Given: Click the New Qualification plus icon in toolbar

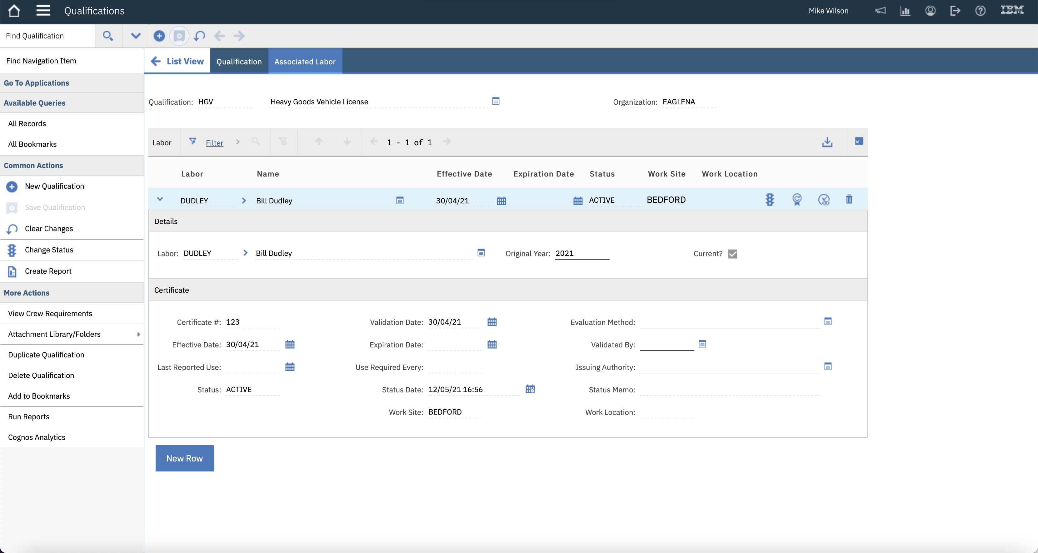Looking at the screenshot, I should [x=159, y=36].
